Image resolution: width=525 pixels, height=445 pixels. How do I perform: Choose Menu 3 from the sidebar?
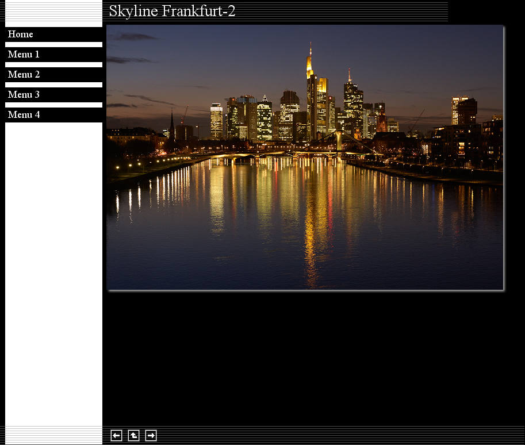(x=24, y=95)
